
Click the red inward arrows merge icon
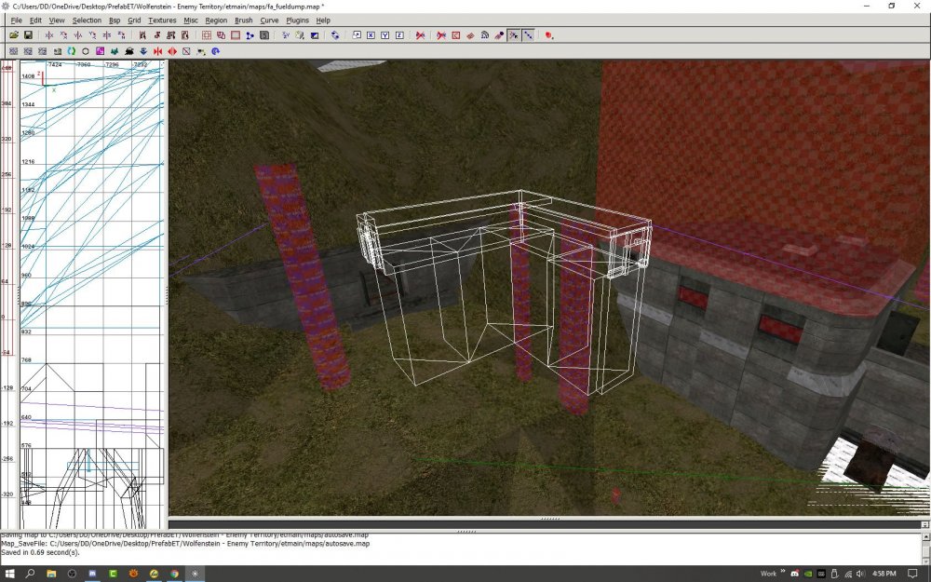point(157,51)
